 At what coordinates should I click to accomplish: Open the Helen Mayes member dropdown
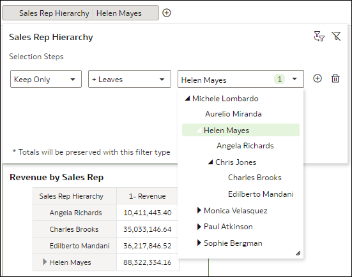241,79
